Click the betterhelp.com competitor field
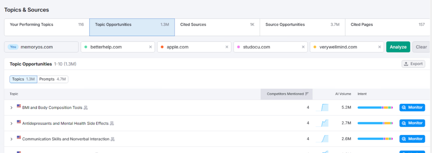Screen dimensions: 432x153 118,47
